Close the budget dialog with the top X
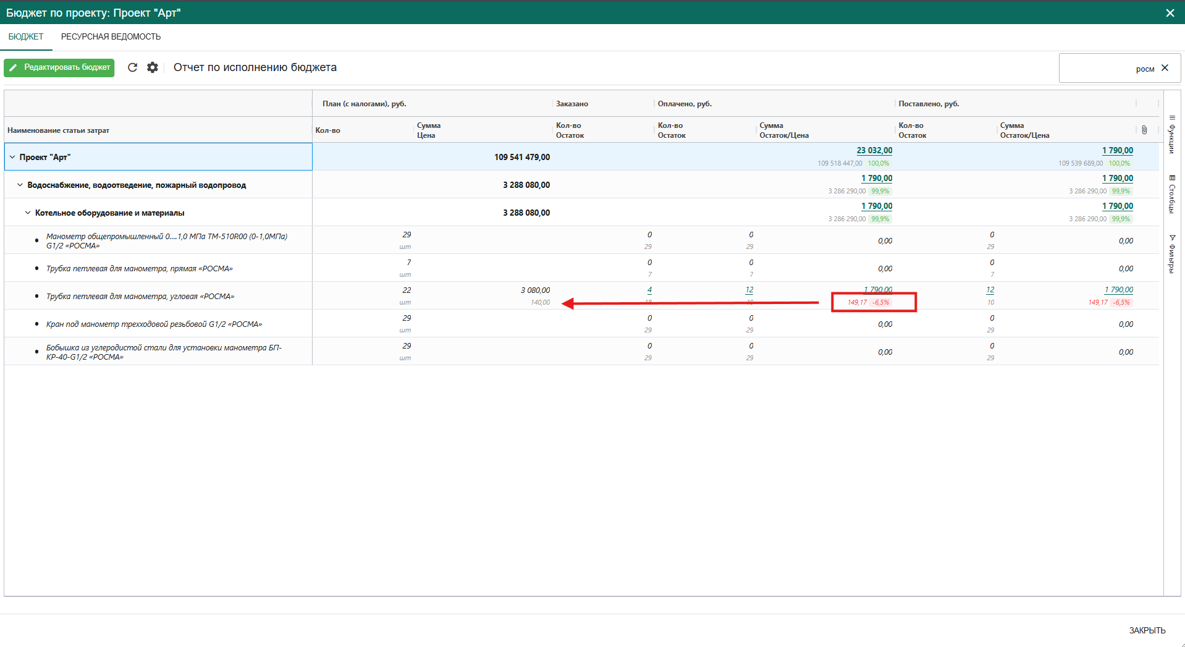Image resolution: width=1185 pixels, height=647 pixels. click(x=1170, y=13)
